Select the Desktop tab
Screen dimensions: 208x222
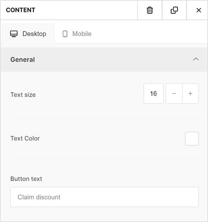coord(28,34)
